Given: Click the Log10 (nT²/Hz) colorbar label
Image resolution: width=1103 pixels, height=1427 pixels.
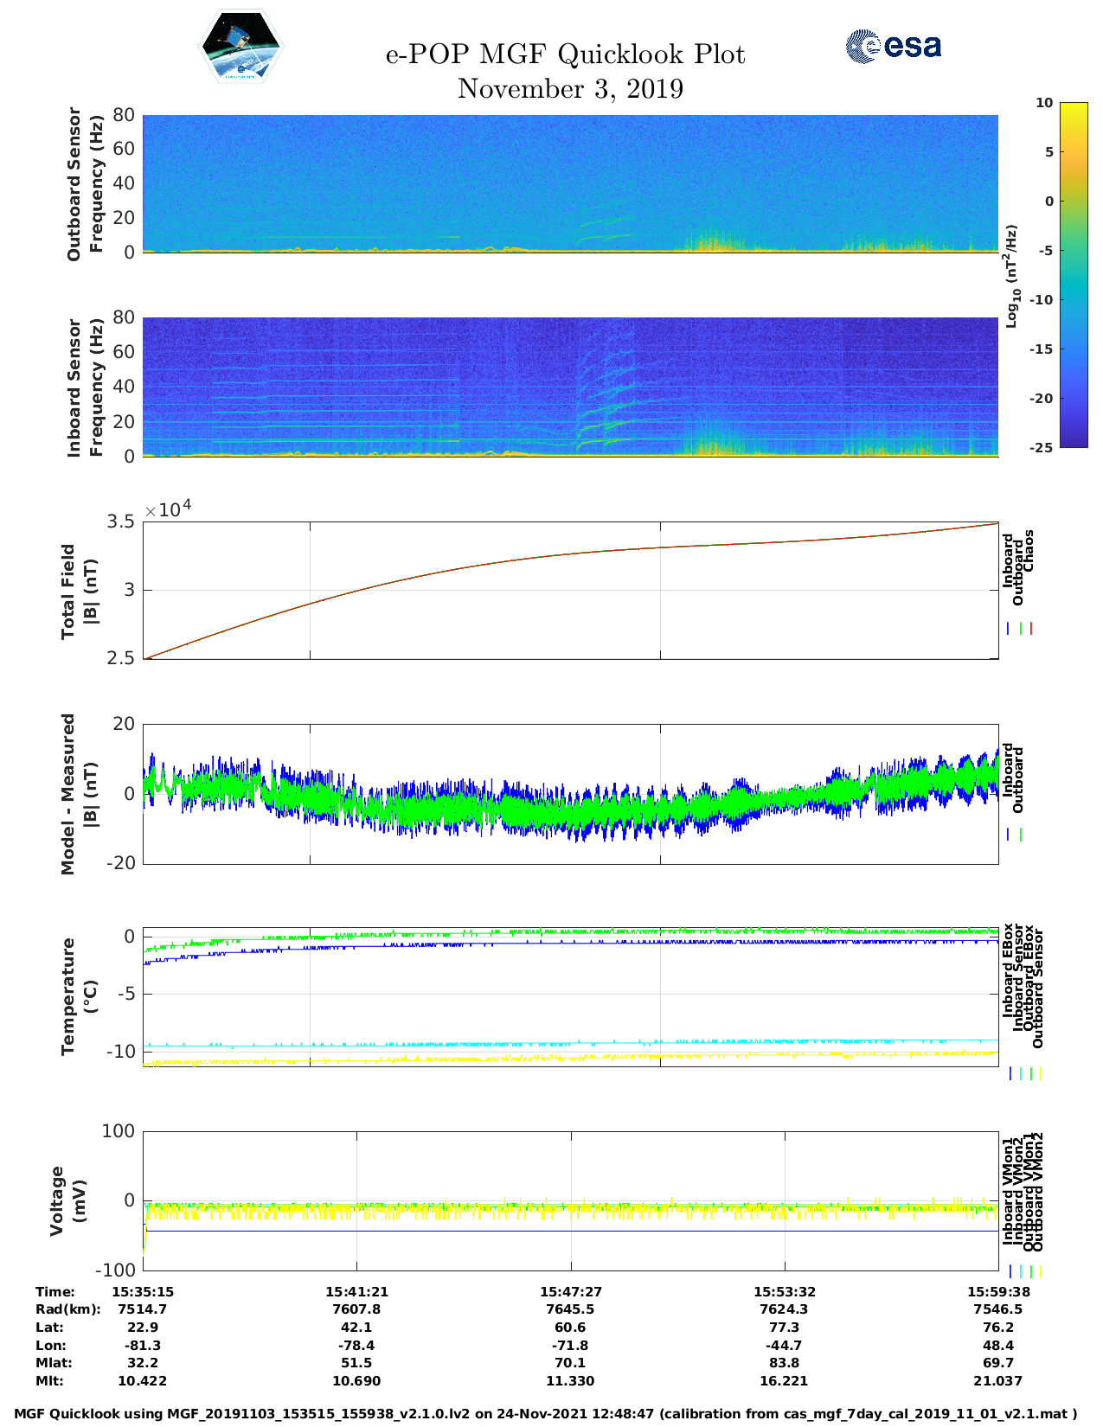Looking at the screenshot, I should point(1010,275).
